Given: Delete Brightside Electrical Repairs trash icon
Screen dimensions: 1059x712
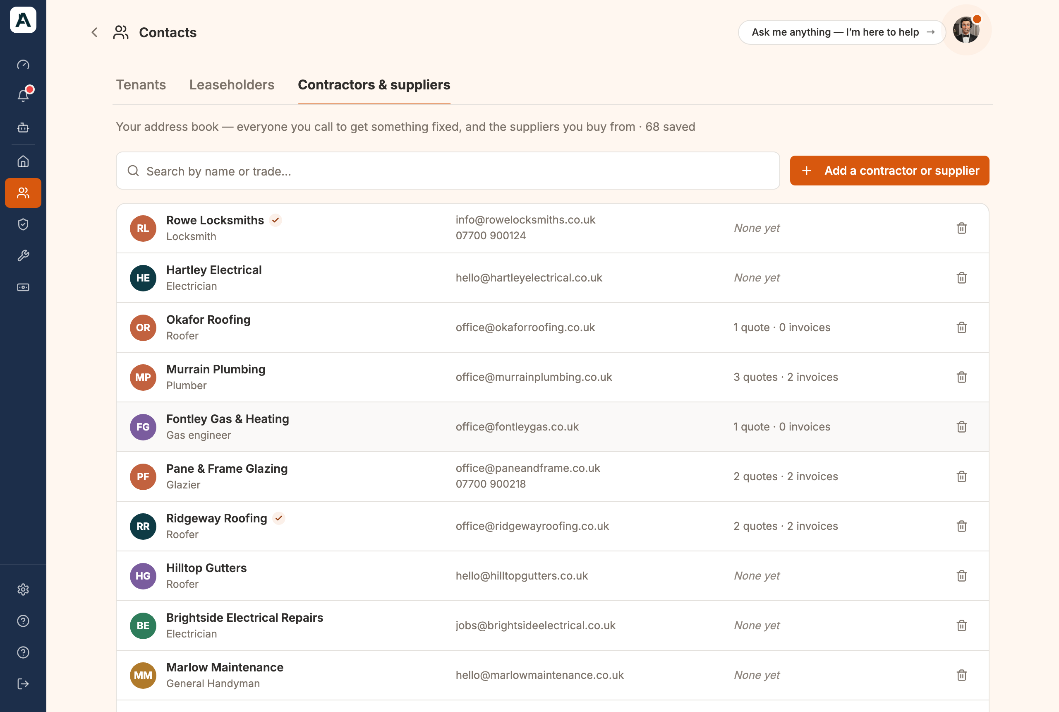Looking at the screenshot, I should tap(961, 625).
